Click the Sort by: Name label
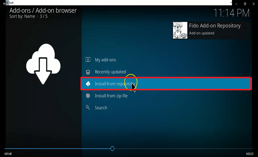258x157 pixels. click(x=22, y=16)
